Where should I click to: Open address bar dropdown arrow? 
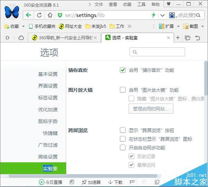pos(163,15)
